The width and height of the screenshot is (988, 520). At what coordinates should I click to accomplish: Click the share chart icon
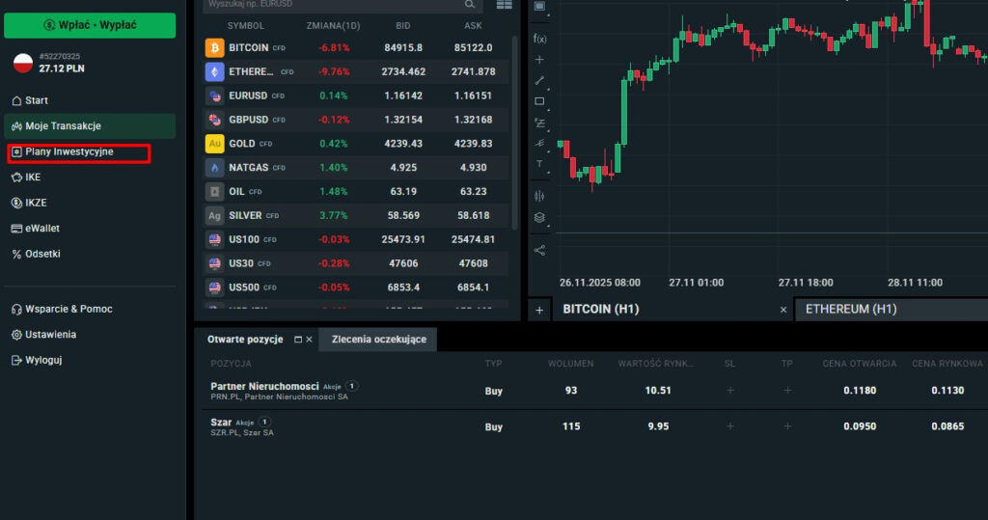539,250
